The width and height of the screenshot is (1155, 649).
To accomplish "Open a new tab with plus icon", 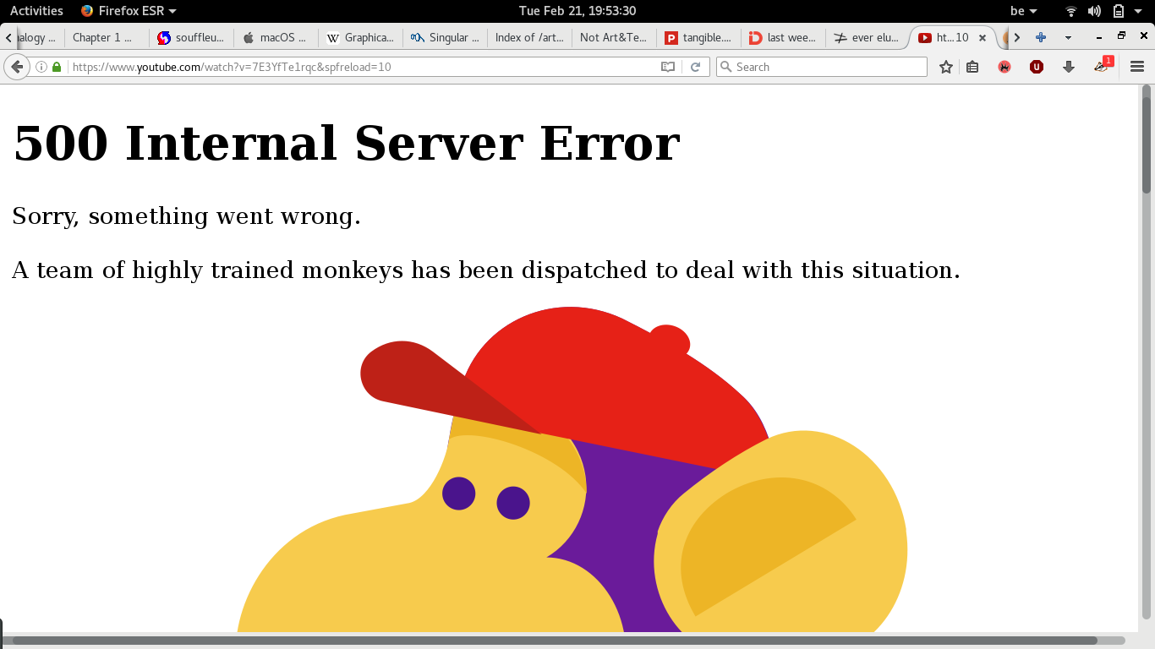I will pos(1041,37).
